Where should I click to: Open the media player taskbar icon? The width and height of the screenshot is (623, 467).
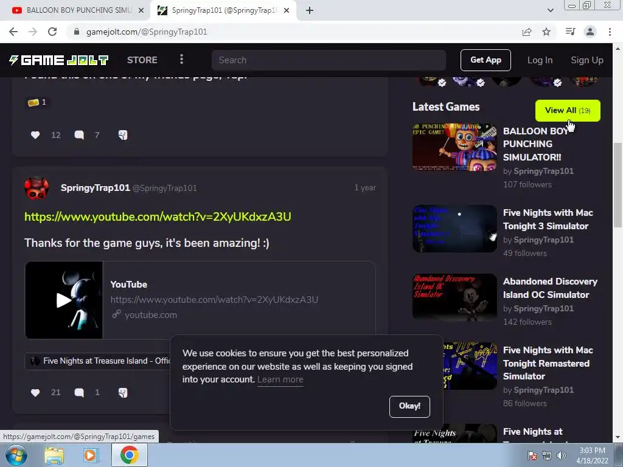coord(91,455)
